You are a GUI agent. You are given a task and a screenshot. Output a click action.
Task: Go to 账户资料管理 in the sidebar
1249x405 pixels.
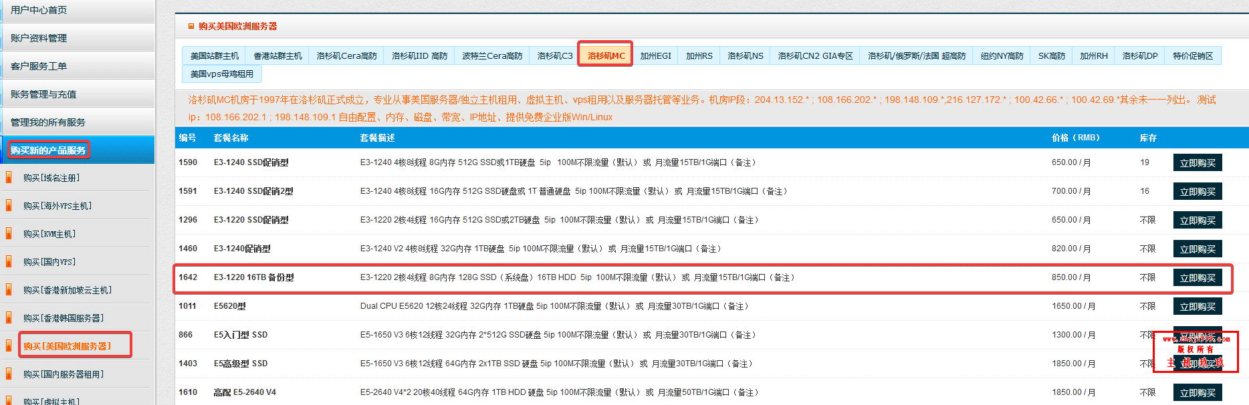point(77,38)
